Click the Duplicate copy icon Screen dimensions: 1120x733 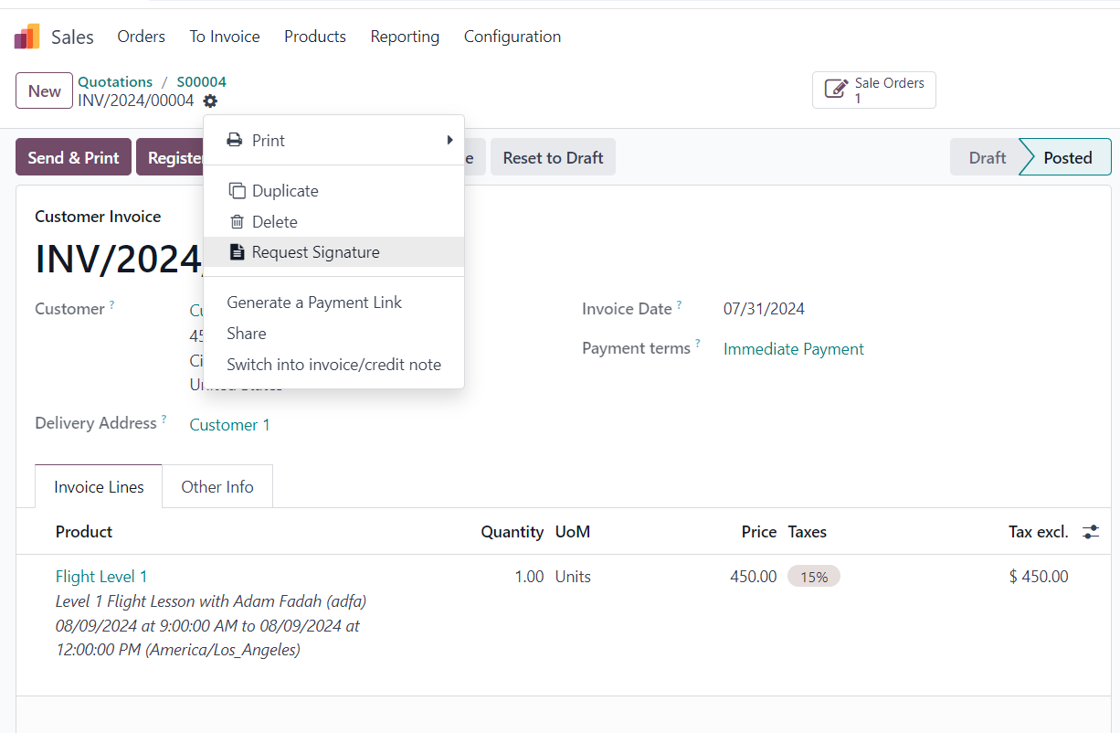238,191
